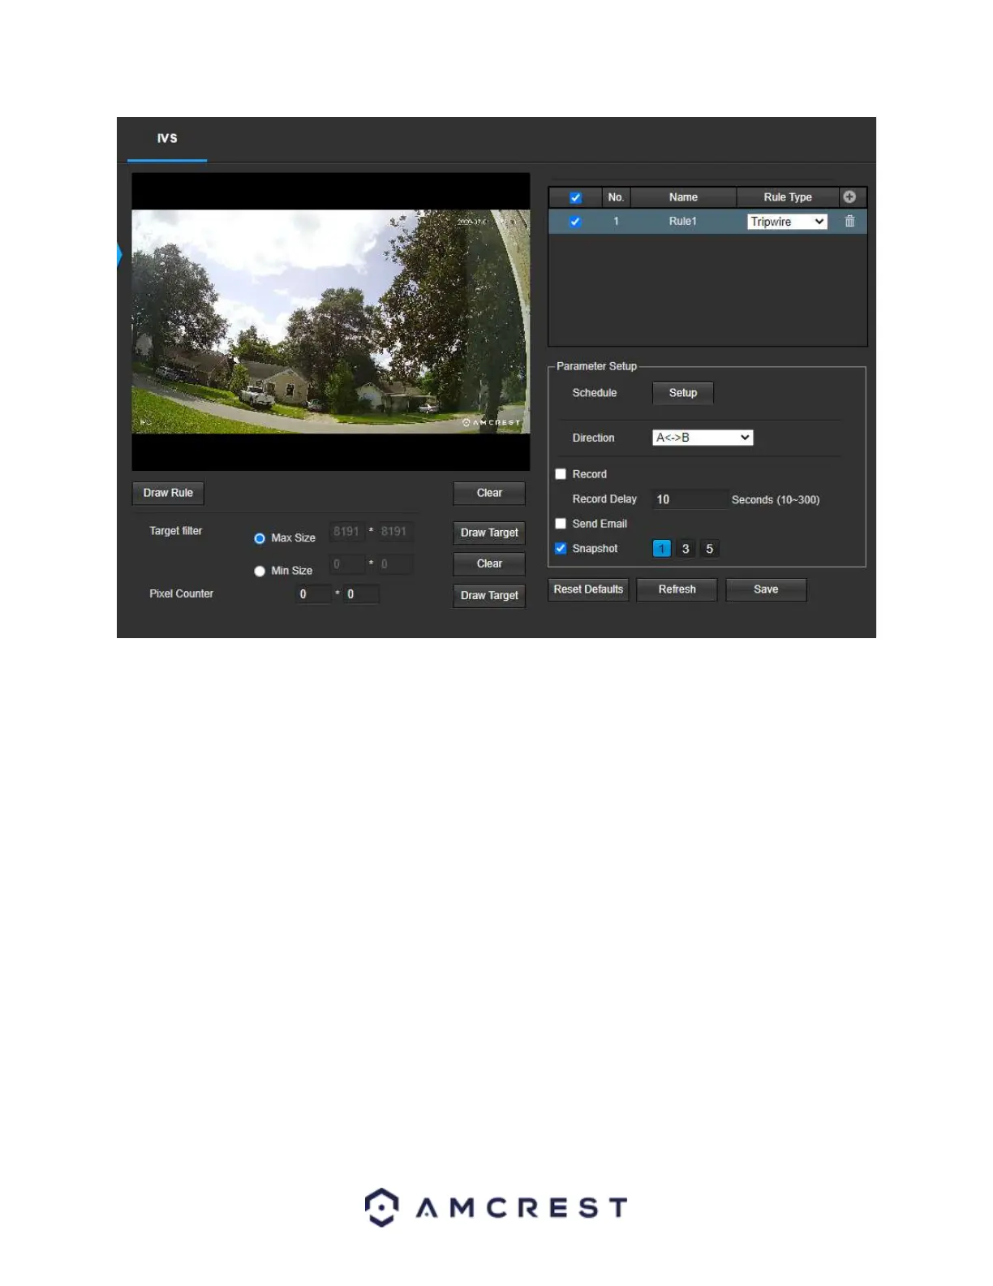The image size is (993, 1286).
Task: Click the Min Size height field
Action: (395, 564)
